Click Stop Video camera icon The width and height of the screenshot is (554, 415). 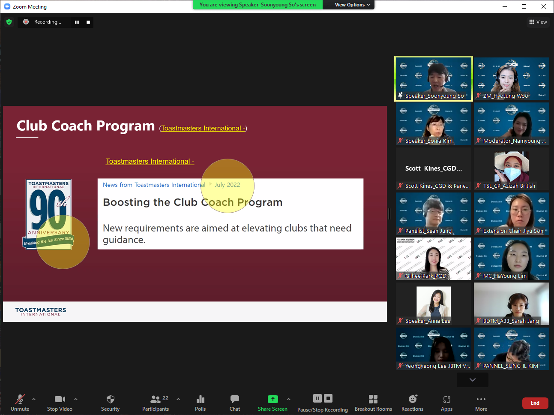click(60, 399)
